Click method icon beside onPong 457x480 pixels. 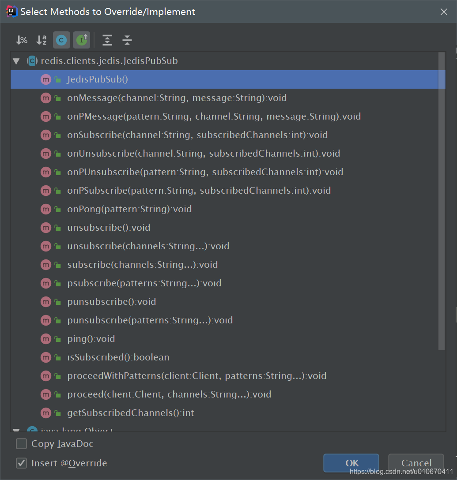point(46,209)
